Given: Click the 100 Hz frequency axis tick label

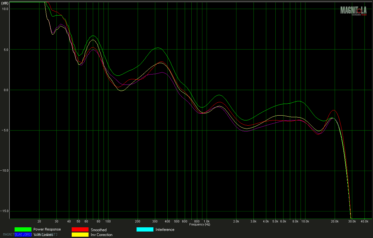Looking at the screenshot, I should click(108, 221).
